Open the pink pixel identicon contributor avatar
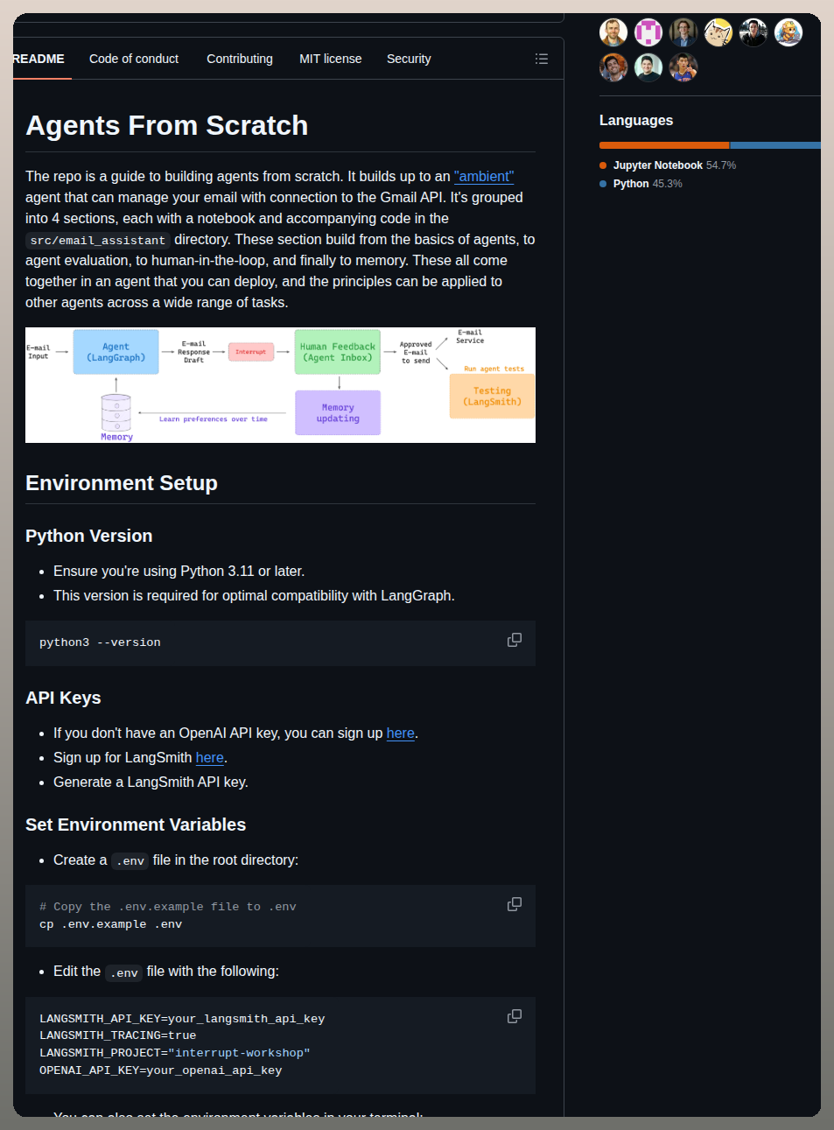 648,32
